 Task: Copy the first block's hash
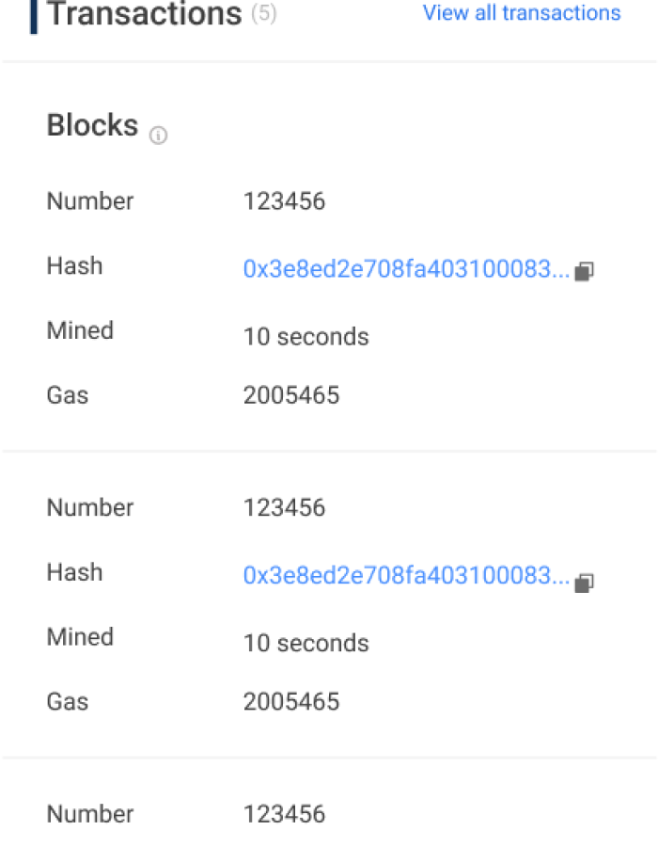[x=585, y=271]
